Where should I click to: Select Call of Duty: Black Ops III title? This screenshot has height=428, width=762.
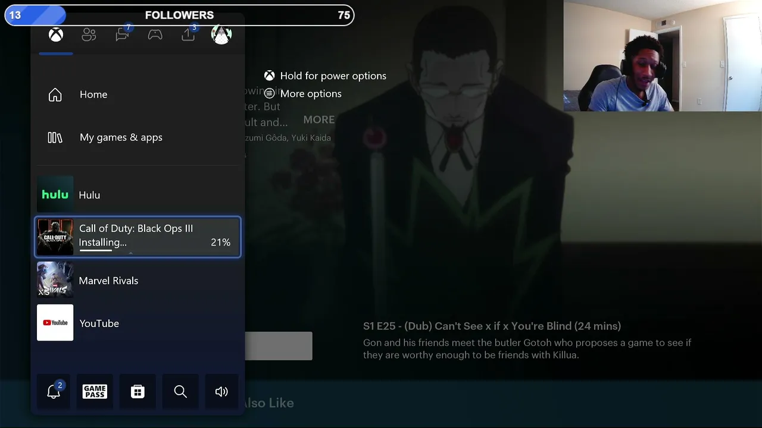pyautogui.click(x=136, y=228)
